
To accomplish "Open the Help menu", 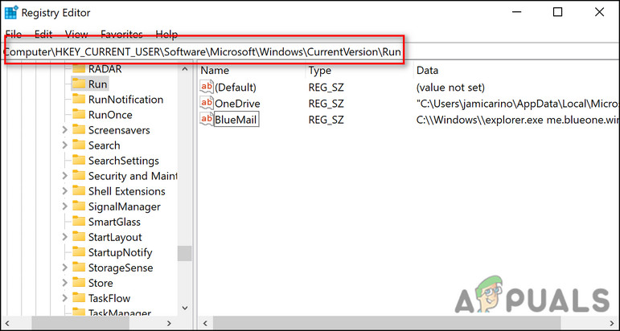I will pos(166,34).
